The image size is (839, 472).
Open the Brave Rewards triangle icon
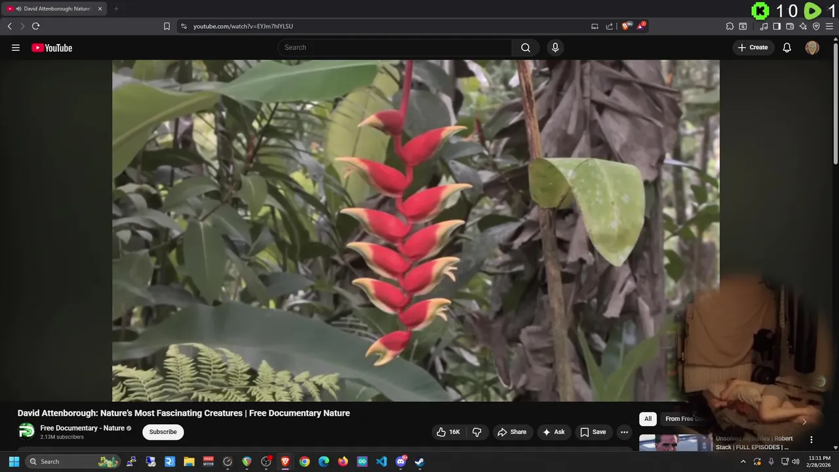pos(641,26)
